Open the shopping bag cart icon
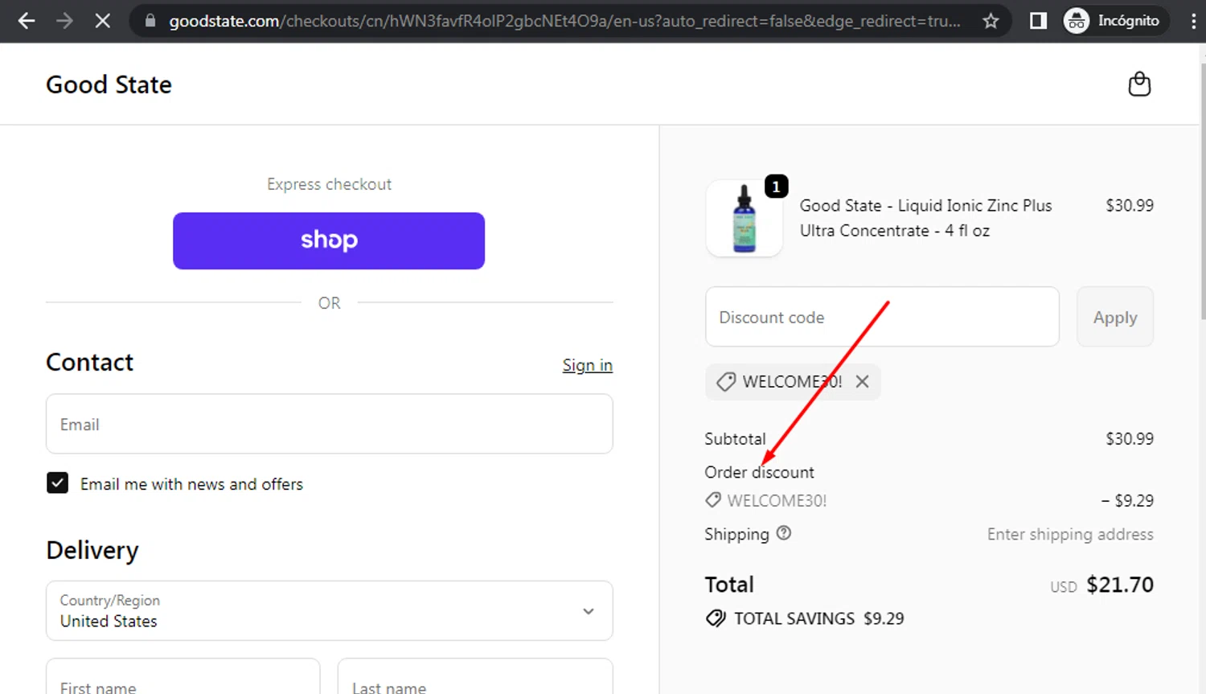The width and height of the screenshot is (1206, 694). pyautogui.click(x=1139, y=84)
